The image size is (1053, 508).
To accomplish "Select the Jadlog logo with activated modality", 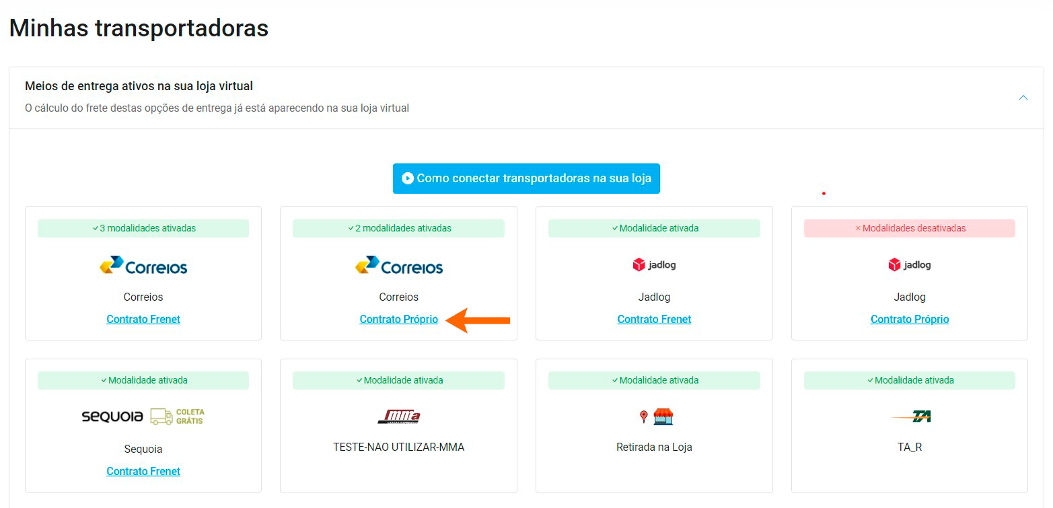I will click(x=653, y=264).
